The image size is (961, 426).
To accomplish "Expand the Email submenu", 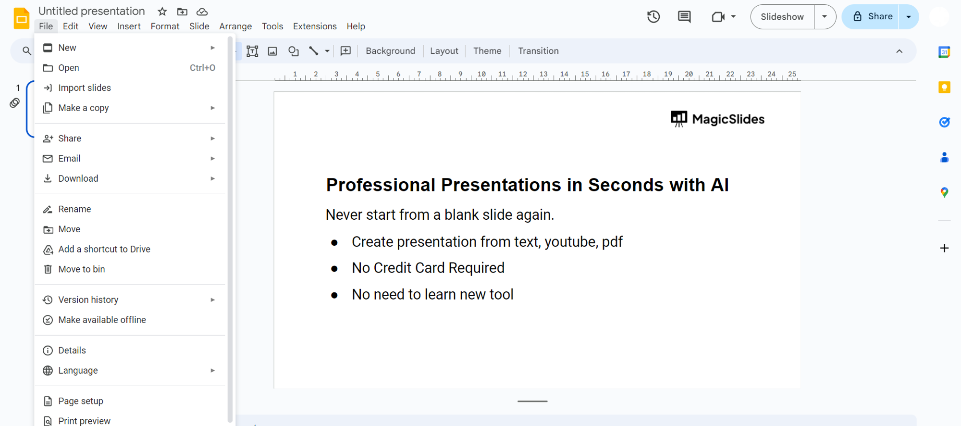I will click(212, 158).
